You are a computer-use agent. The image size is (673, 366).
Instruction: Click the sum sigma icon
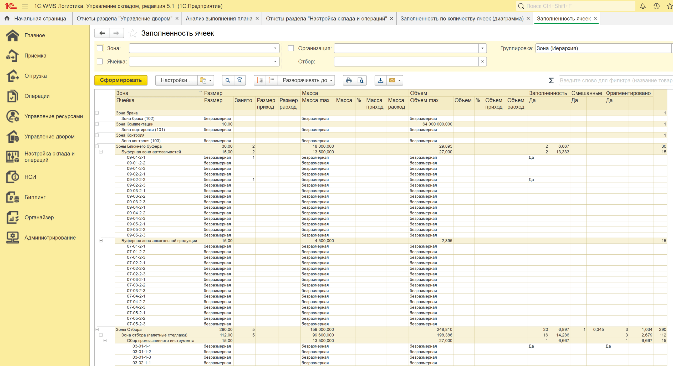point(551,80)
